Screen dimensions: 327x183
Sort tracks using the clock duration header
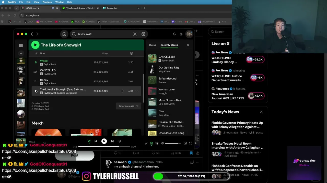tap(131, 53)
